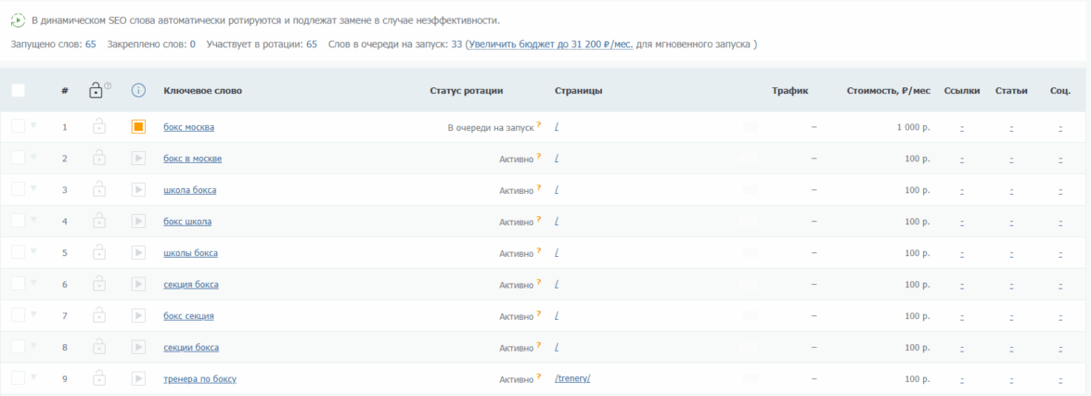Expand the row 4 'бокс школа' dropdown arrow

(33, 220)
